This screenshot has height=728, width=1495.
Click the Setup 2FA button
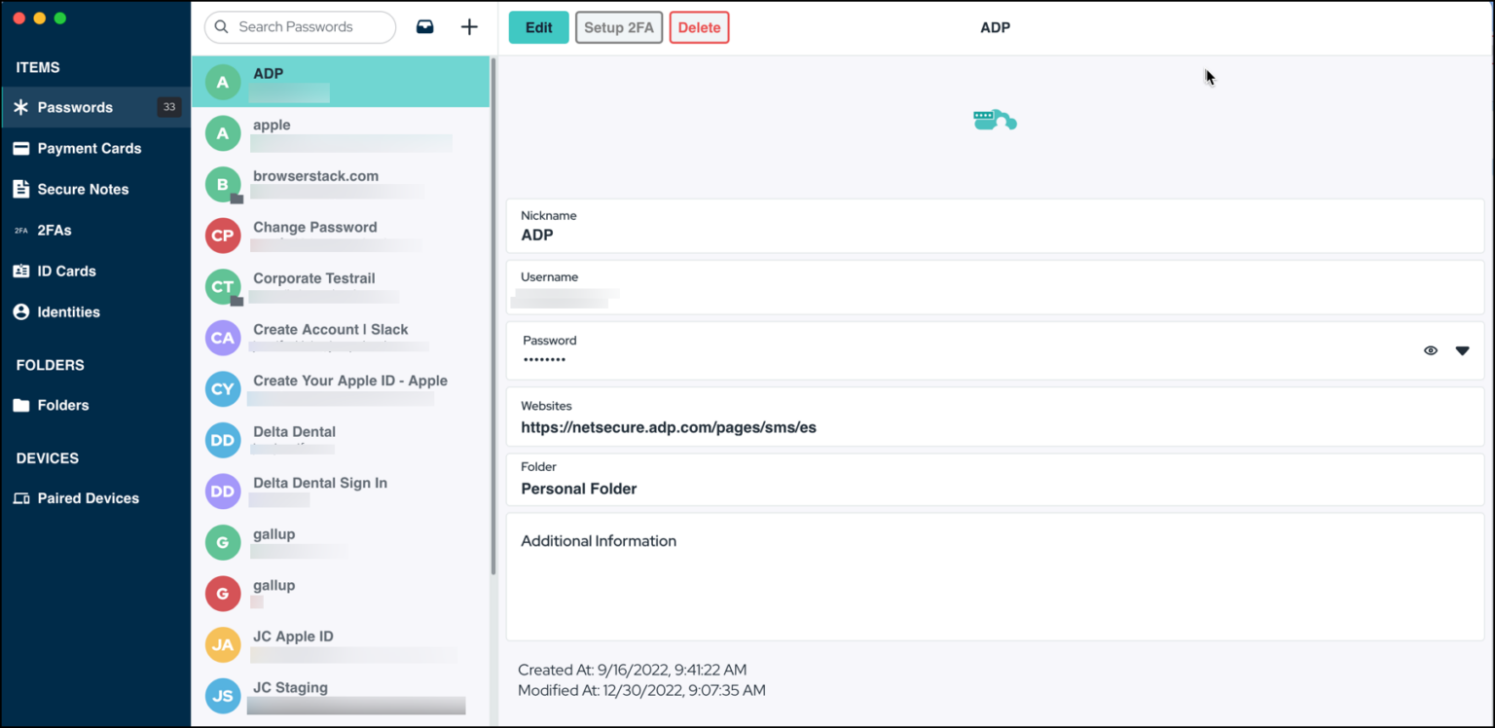coord(618,27)
